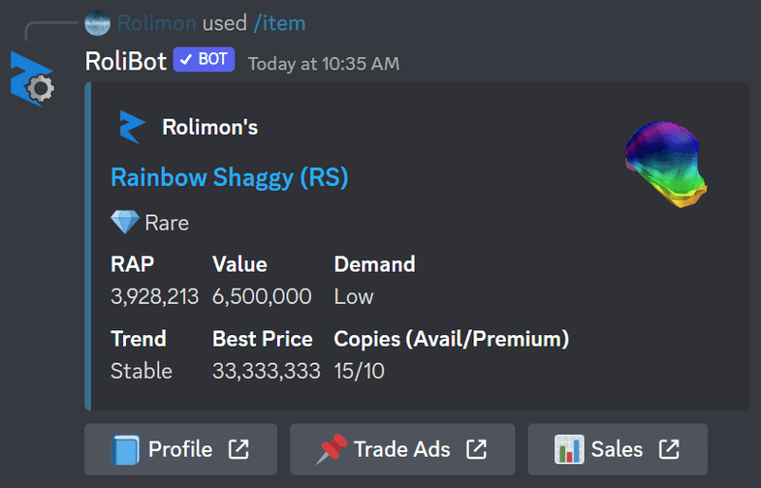
Task: Click the Profile button label
Action: [180, 449]
